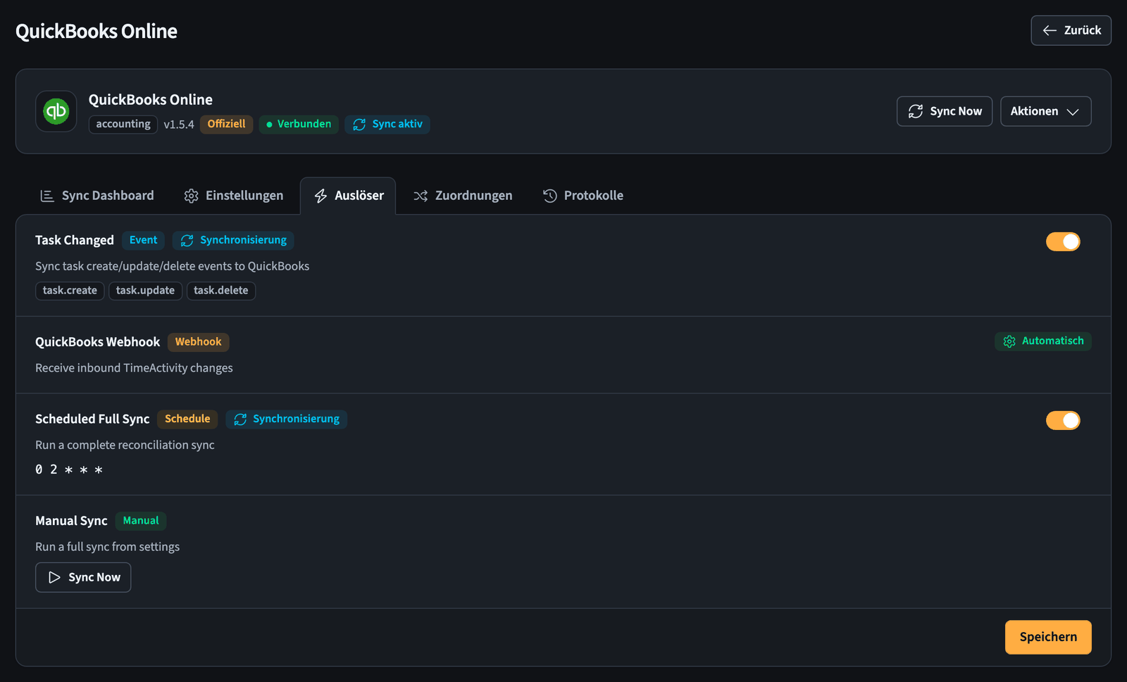
Task: Run Manual Sync with its Sync Now button
Action: tap(83, 577)
